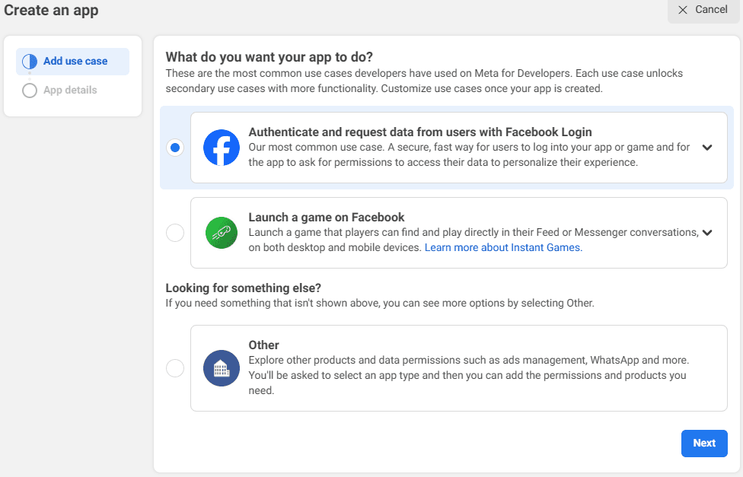Open Learn more about Instant Games link
Image resolution: width=743 pixels, height=477 pixels.
pyautogui.click(x=503, y=247)
